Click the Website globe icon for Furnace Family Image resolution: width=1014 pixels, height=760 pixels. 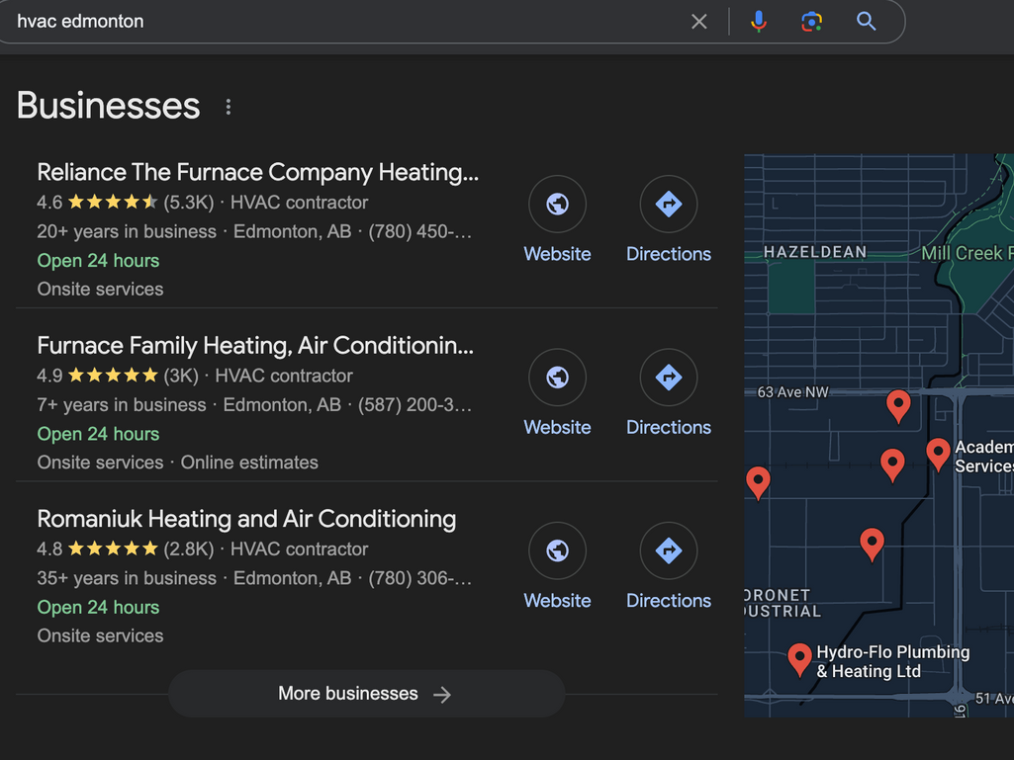(557, 377)
